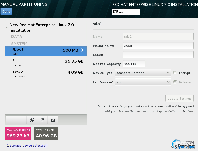Open the configure mount point tools icon

(32, 120)
